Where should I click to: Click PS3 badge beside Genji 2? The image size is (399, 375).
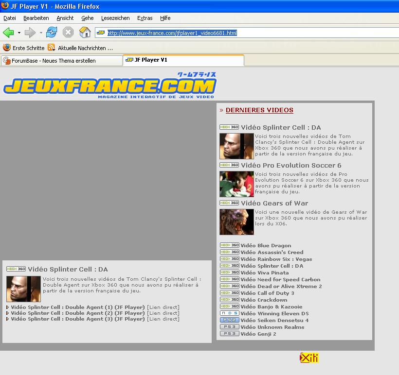tap(230, 334)
